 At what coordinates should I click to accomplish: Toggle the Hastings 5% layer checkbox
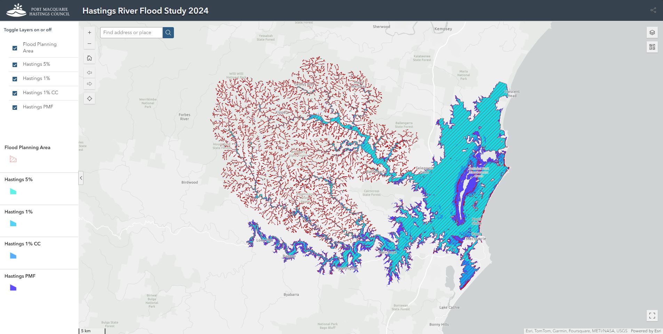15,65
